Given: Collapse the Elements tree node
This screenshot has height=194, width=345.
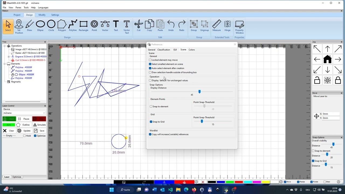Looking at the screenshot, I should (5, 64).
